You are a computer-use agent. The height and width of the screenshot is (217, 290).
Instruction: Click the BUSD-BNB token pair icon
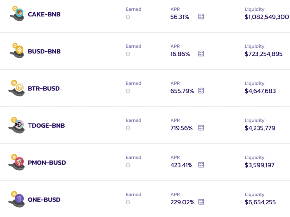(17, 51)
